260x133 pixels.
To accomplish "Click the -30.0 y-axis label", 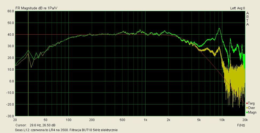I will 10,116.
